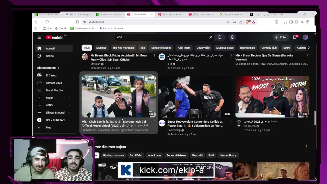Expand the Abonnements section chevron
327x184 pixels.
[x=59, y=68]
